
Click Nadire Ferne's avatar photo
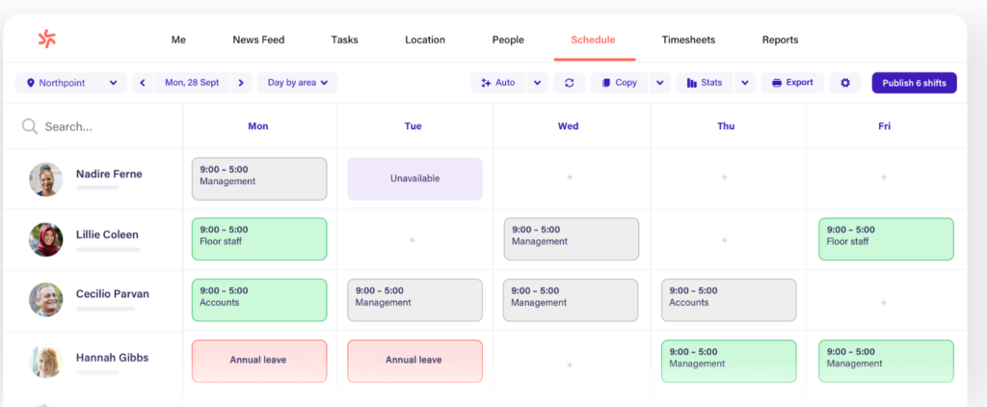[45, 179]
